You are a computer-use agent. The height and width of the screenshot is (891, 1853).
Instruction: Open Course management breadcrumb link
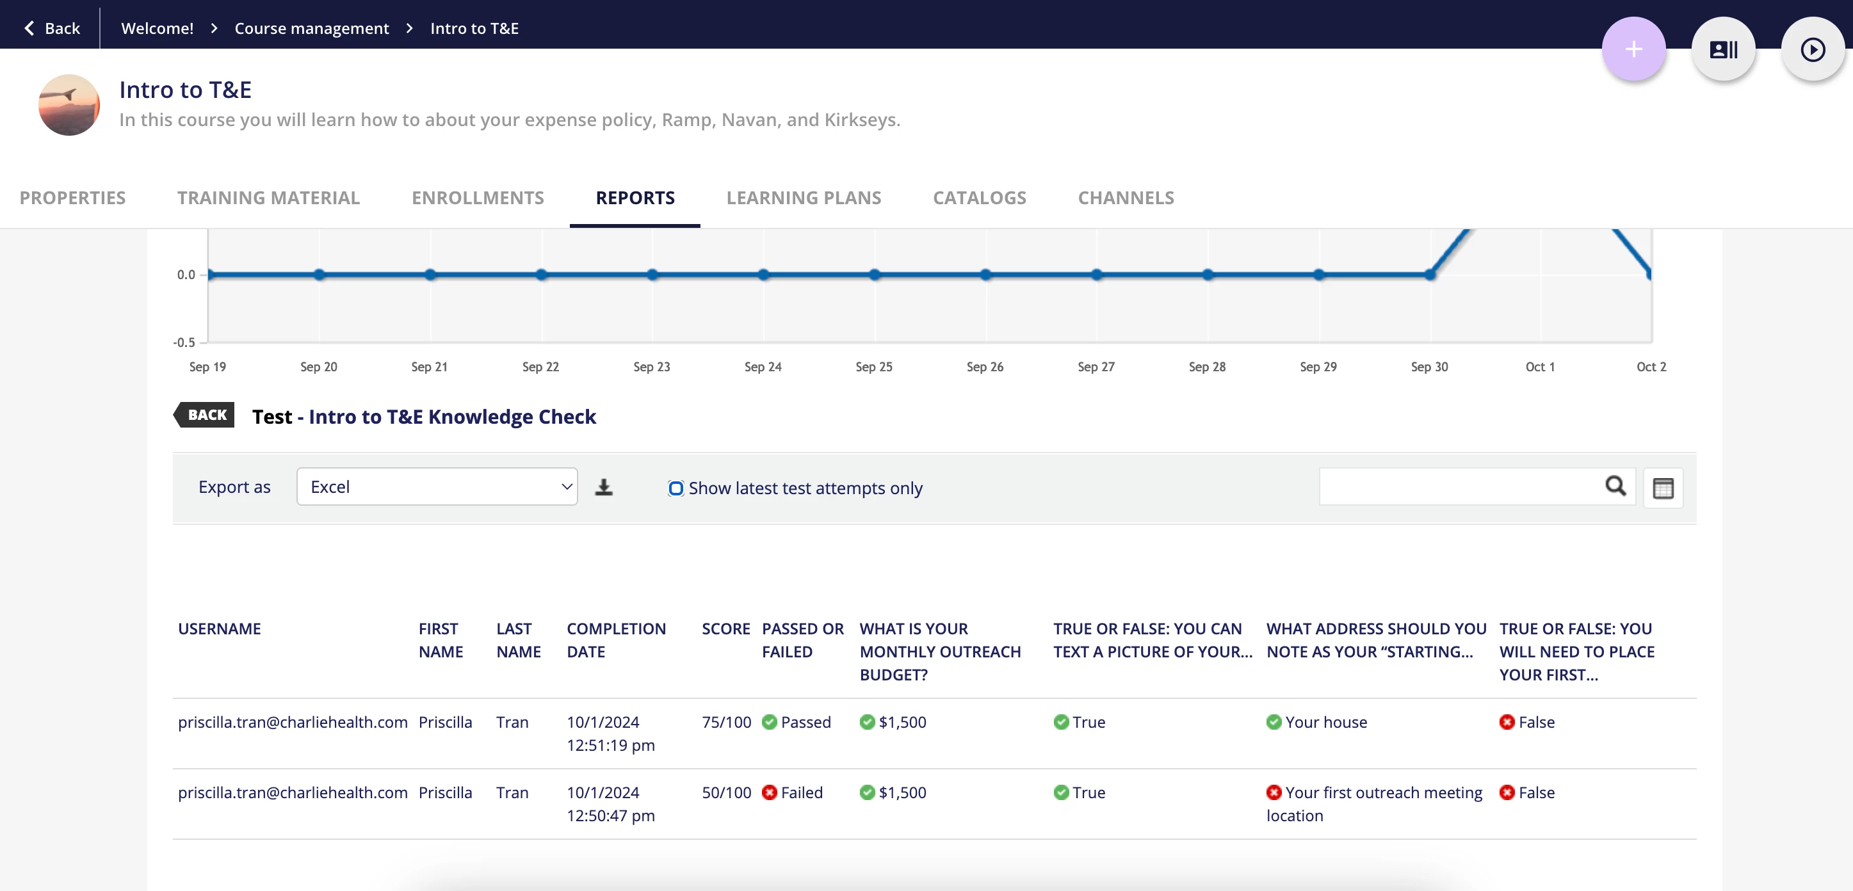[311, 28]
